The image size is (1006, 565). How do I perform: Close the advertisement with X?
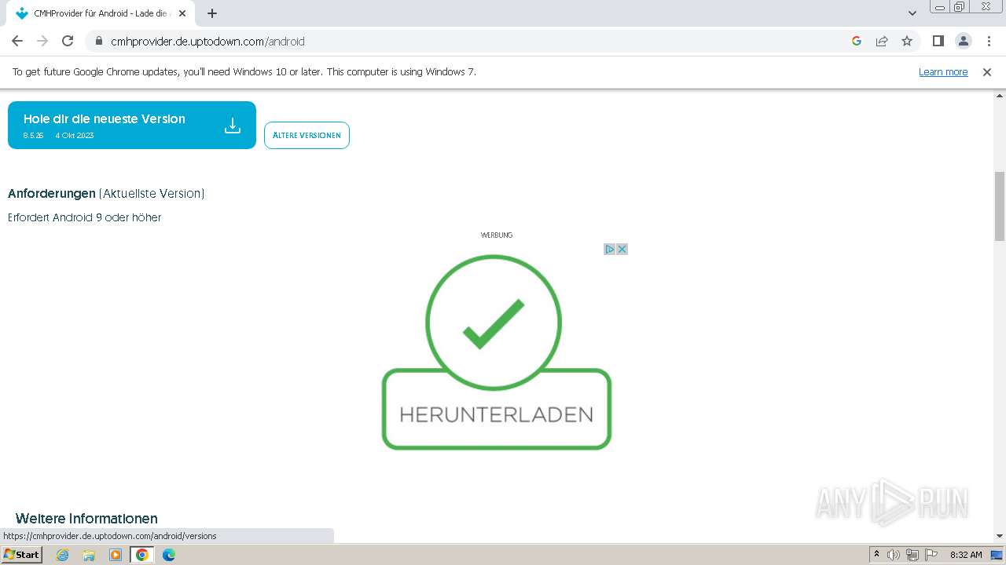[x=622, y=249]
